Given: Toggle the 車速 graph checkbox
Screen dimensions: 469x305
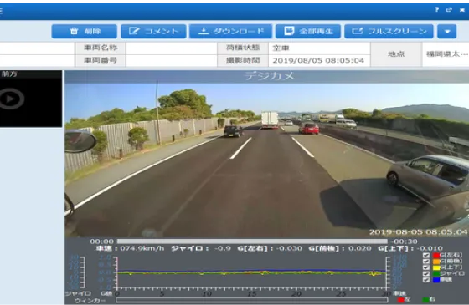Looking at the screenshot, I should [426, 280].
